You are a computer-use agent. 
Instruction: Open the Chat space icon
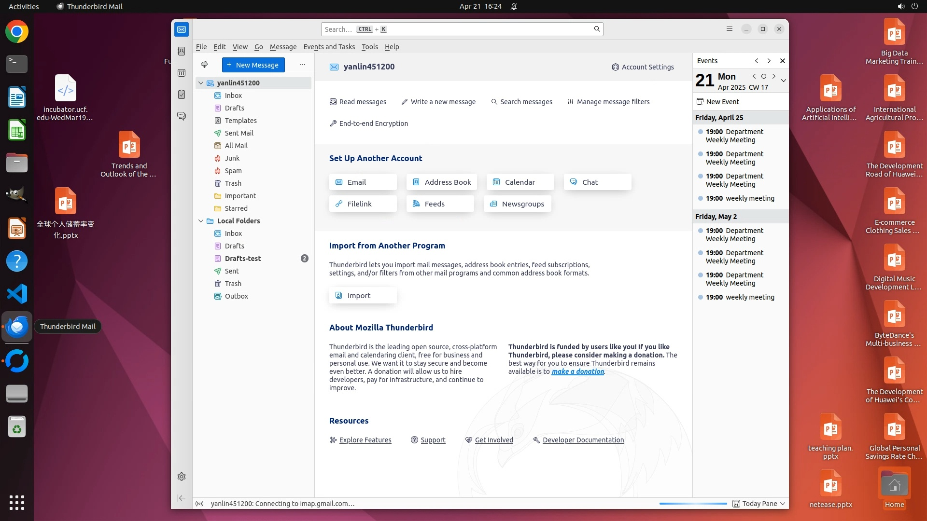(x=182, y=116)
